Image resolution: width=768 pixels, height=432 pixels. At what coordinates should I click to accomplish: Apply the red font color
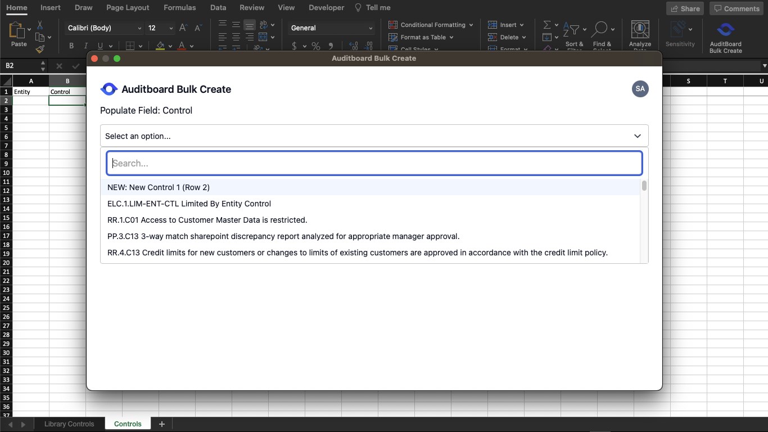point(182,46)
